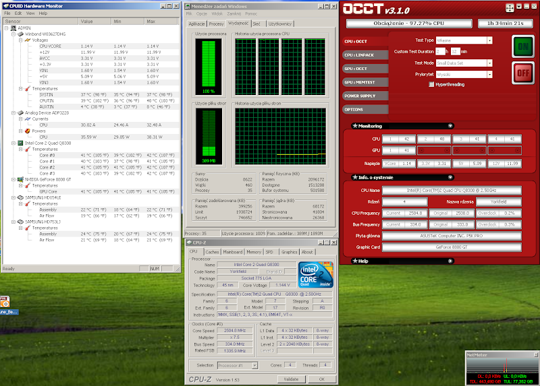Switch to the Sieć tab in Task Manager

[256, 24]
